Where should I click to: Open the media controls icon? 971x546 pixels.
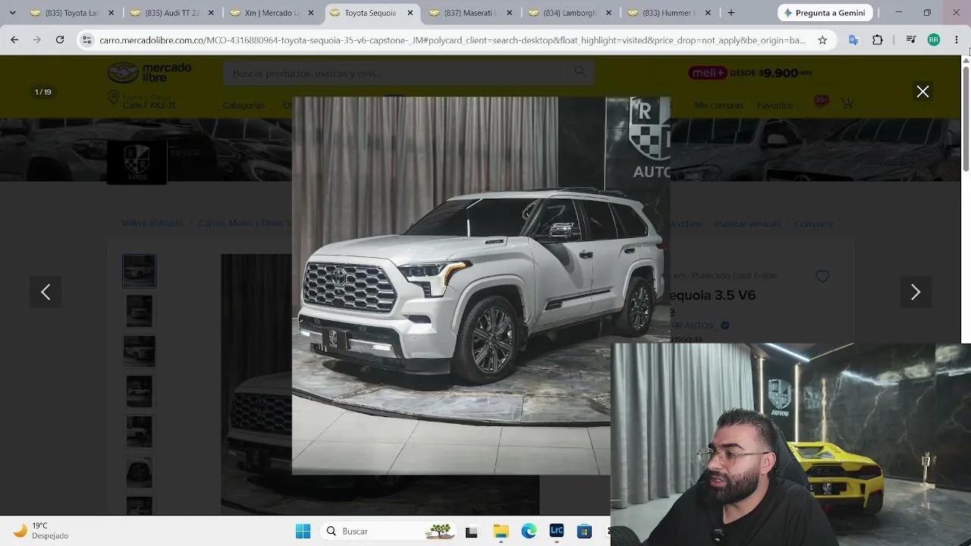[911, 40]
